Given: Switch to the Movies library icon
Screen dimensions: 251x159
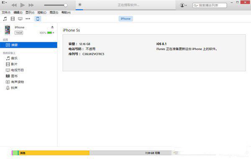Looking at the screenshot, I should (x=13, y=19).
